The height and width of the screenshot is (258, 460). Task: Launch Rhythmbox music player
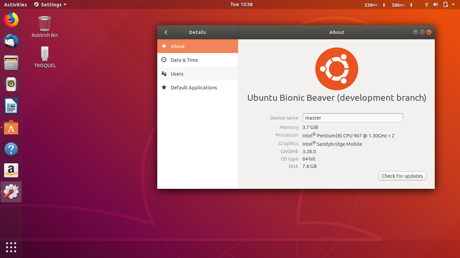[11, 84]
